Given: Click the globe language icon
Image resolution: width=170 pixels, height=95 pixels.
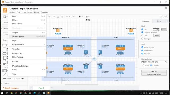Looking at the screenshot, I should (166, 8).
